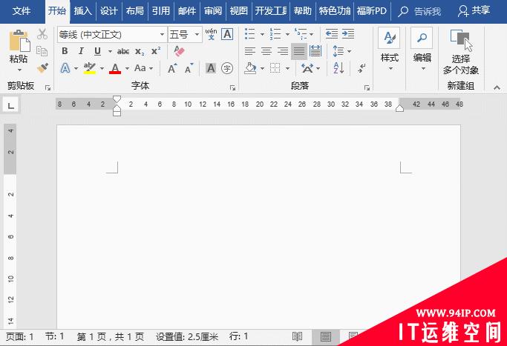Click the text effects blue A
The image size is (507, 346).
click(65, 68)
